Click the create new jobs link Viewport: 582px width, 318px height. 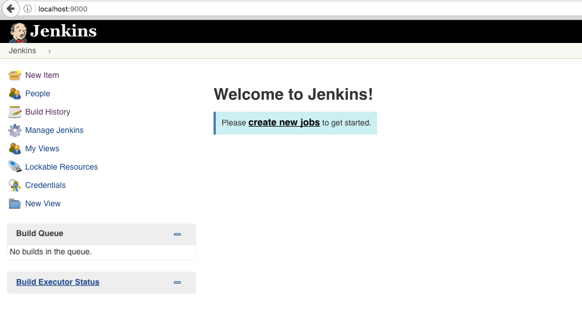coord(284,123)
